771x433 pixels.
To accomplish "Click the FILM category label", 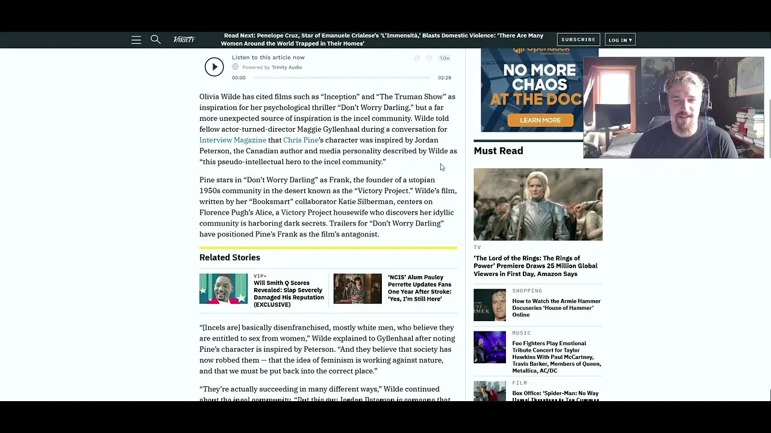I will click(520, 383).
